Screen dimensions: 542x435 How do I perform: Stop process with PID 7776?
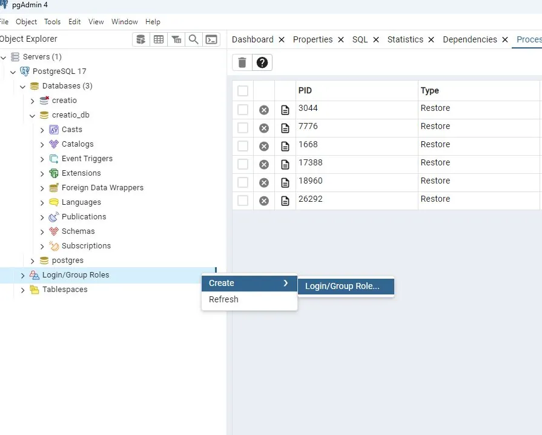point(264,128)
